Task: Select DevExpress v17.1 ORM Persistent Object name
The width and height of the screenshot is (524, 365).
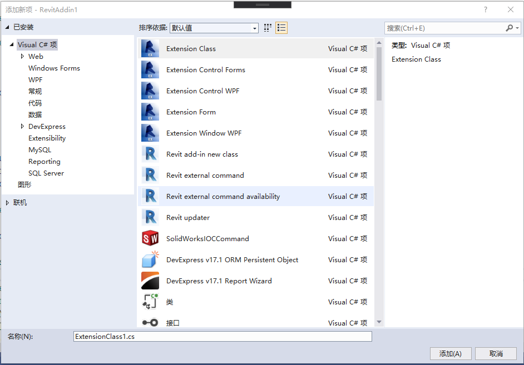Action: point(233,259)
